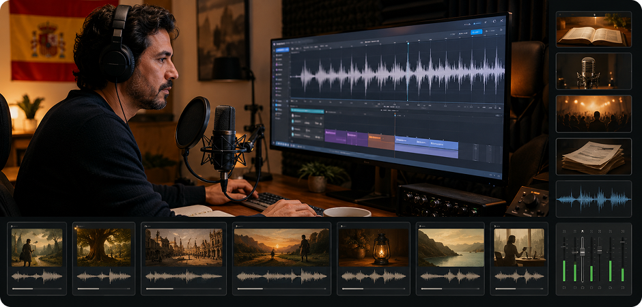Adjust the leftmost mixer fader

click(564, 247)
